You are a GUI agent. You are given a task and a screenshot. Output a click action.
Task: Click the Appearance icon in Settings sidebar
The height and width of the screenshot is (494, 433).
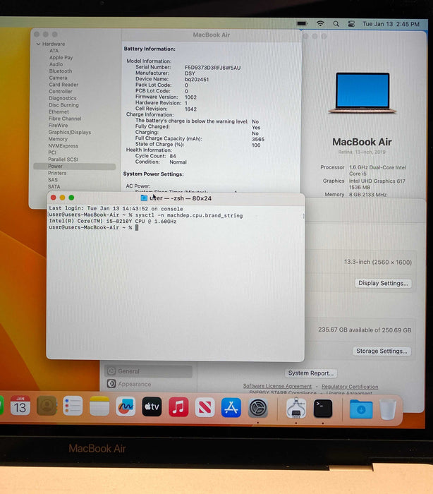tap(111, 384)
